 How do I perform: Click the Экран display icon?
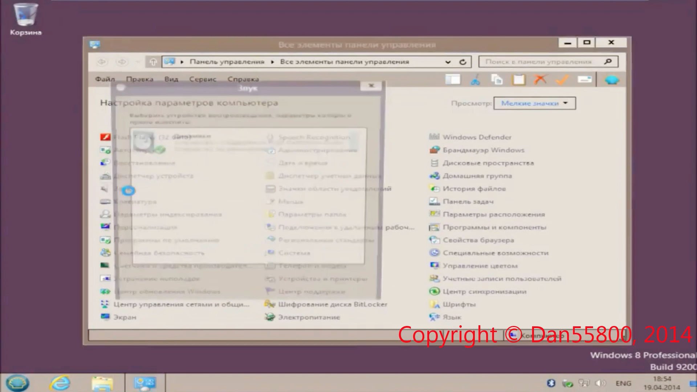click(x=105, y=317)
